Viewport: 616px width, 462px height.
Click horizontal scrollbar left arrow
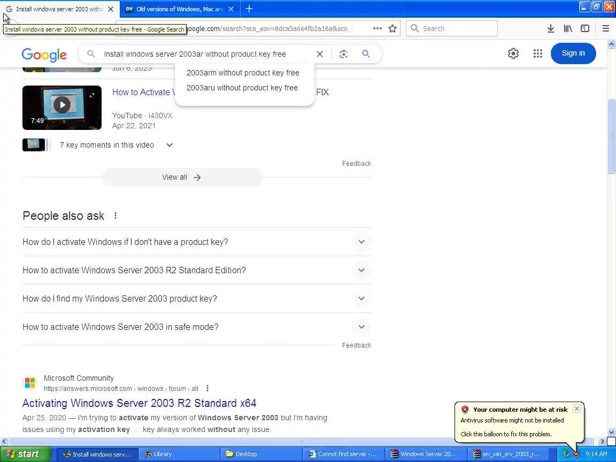4,441
